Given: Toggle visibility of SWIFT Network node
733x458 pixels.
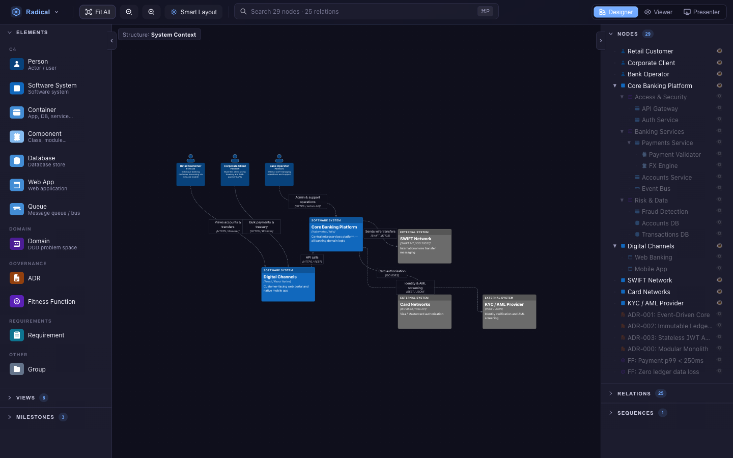Looking at the screenshot, I should (719, 280).
